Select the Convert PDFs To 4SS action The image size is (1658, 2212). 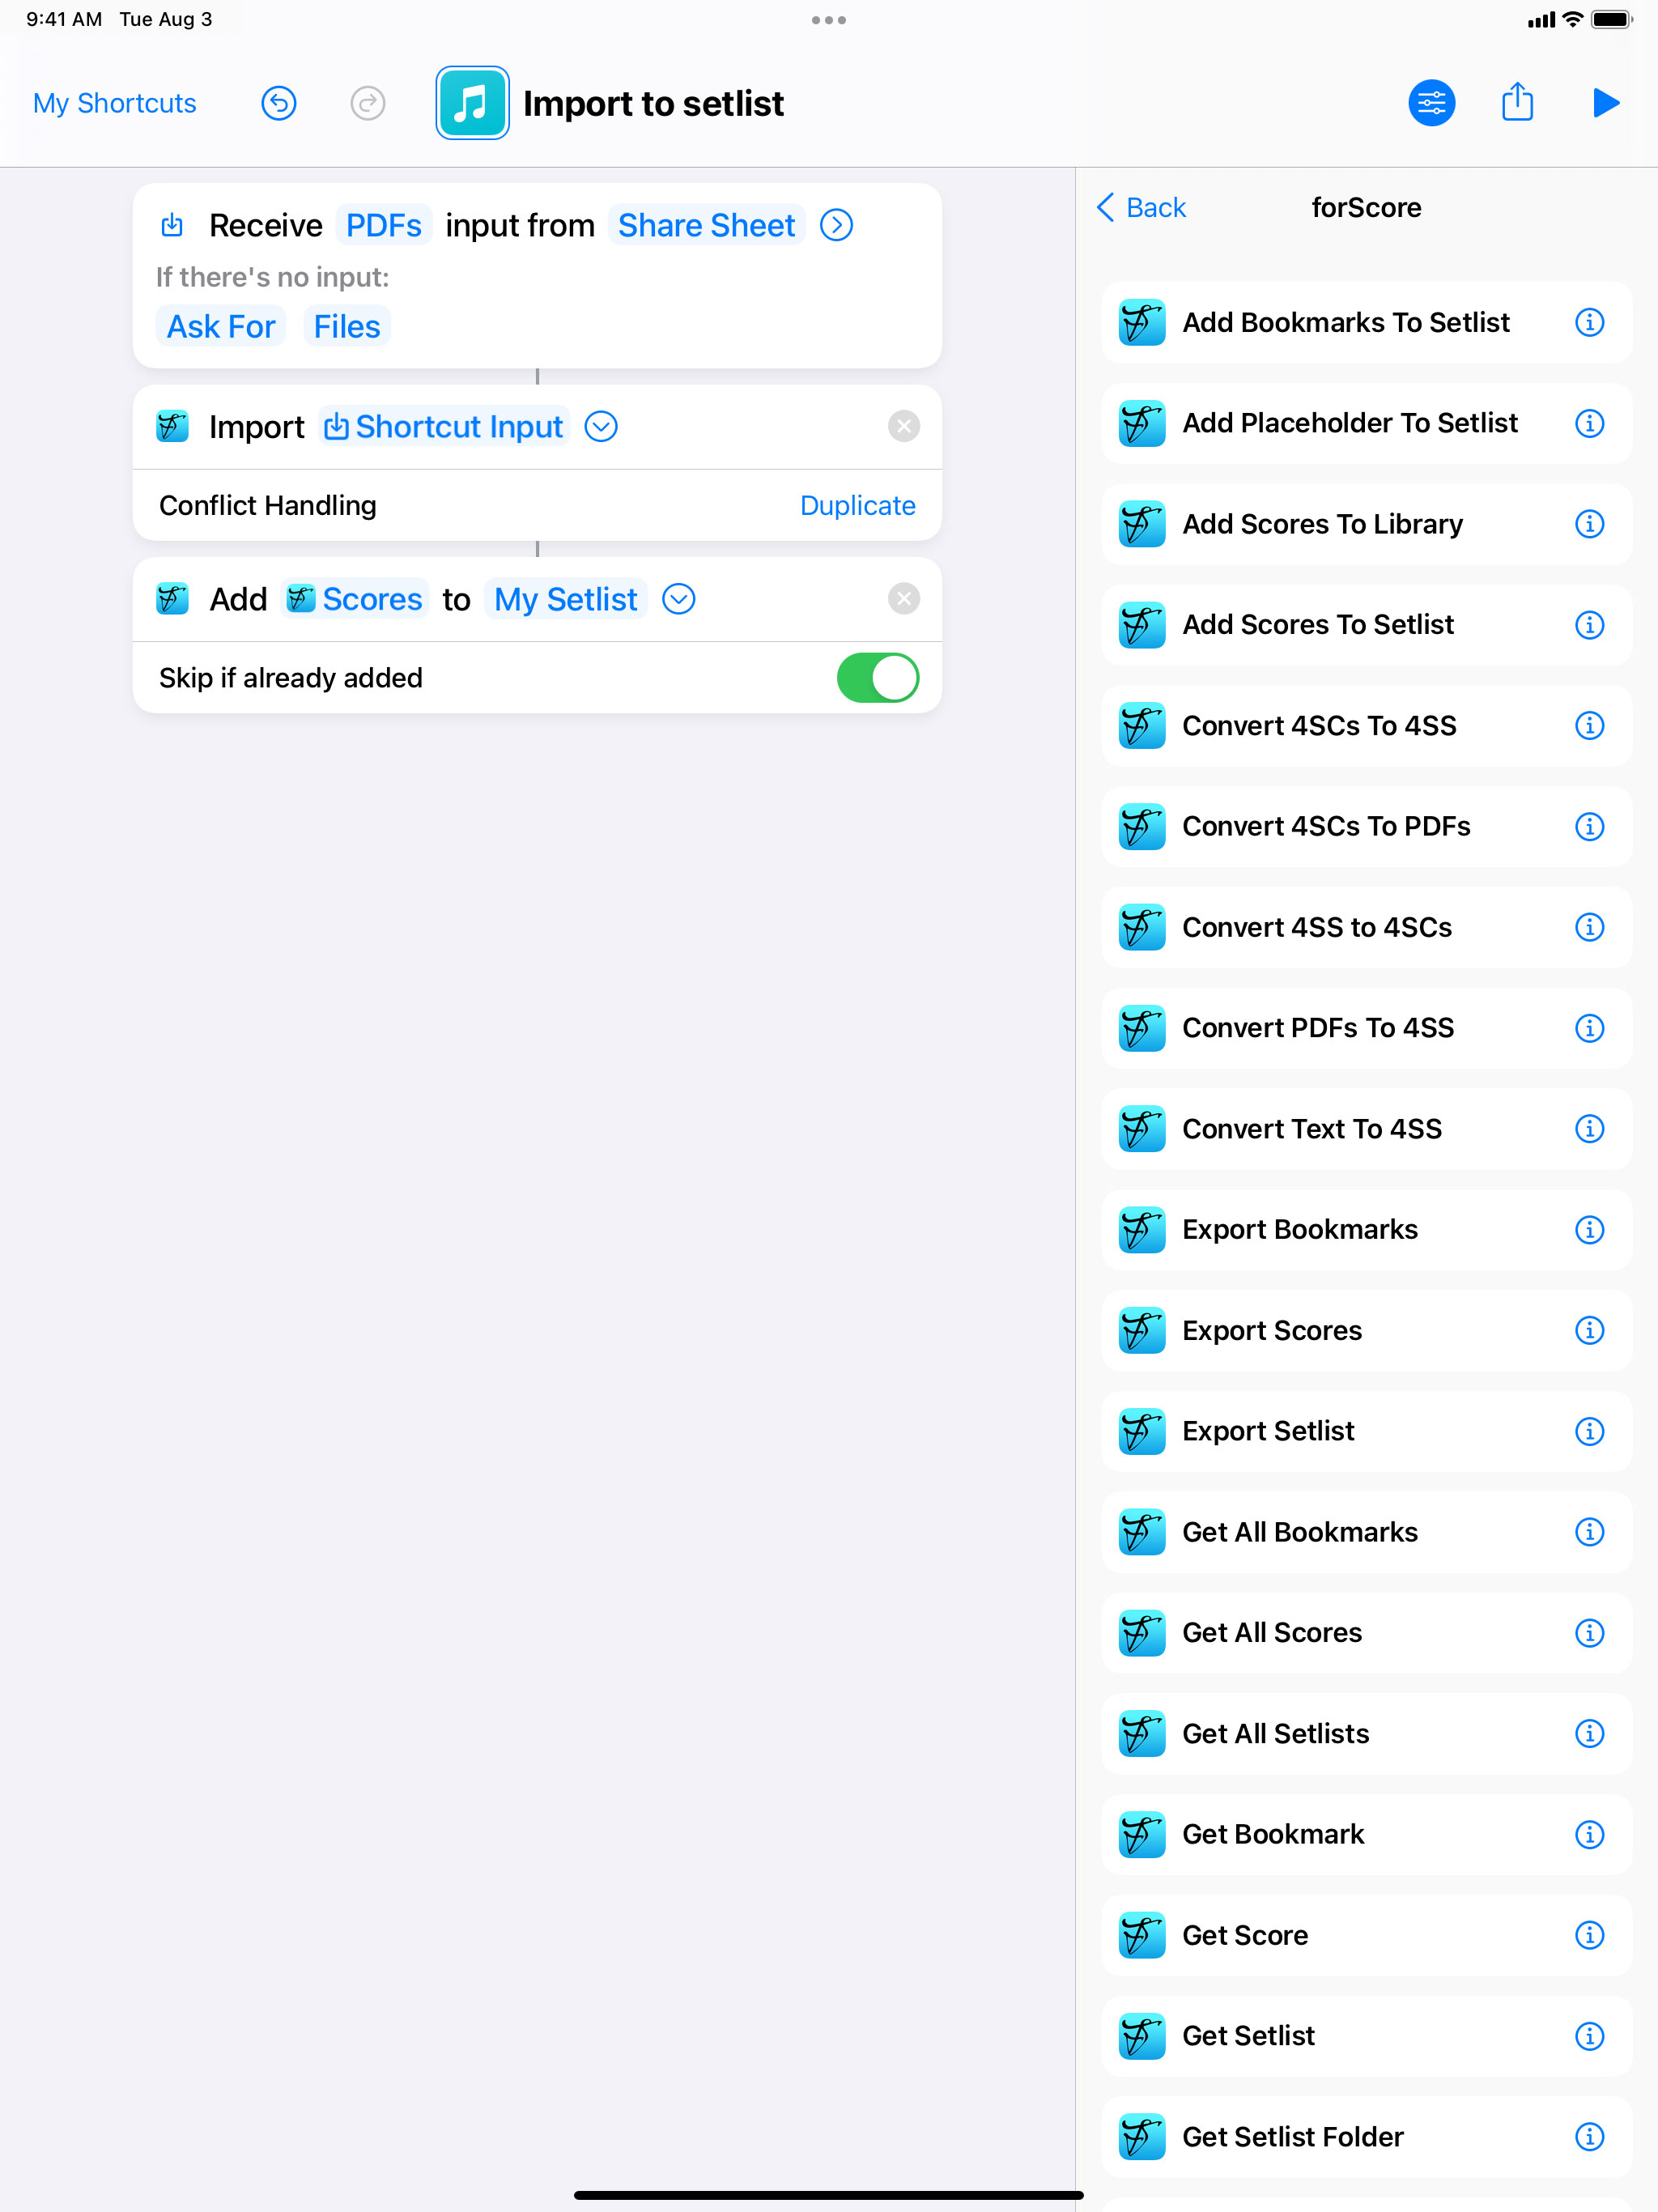tap(1366, 1028)
